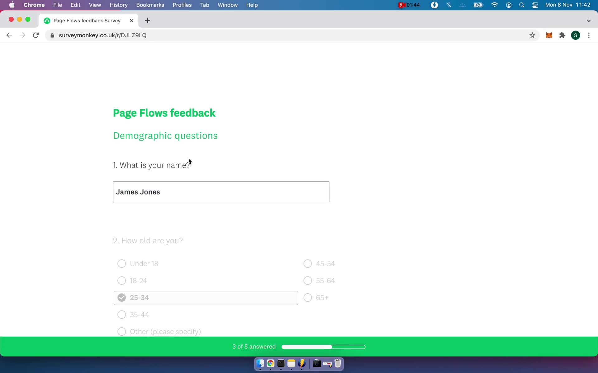
Task: Click the SurveyMonkey favicon in address bar
Action: pos(47,20)
